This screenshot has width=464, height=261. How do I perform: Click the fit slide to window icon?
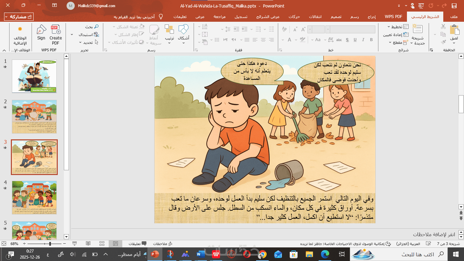pos(4,244)
